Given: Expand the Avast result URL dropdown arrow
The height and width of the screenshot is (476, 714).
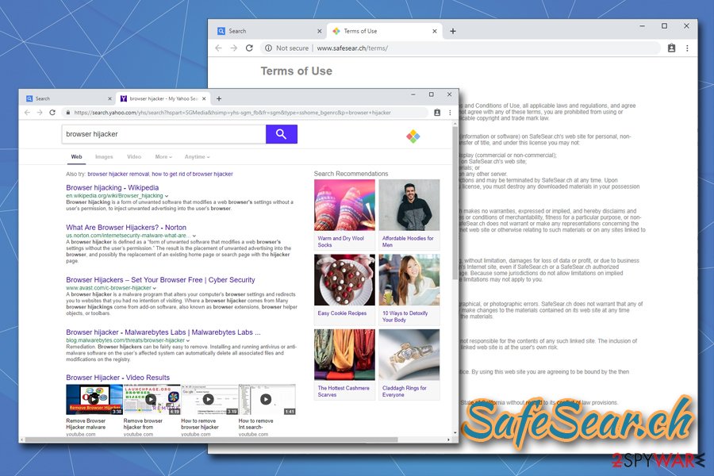Looking at the screenshot, I should [155, 288].
